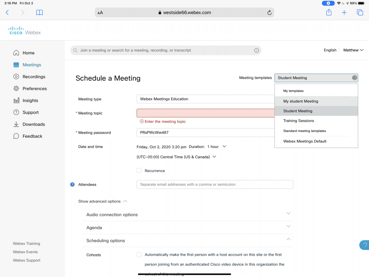
Task: Click the Meeting password field
Action: coord(205,132)
